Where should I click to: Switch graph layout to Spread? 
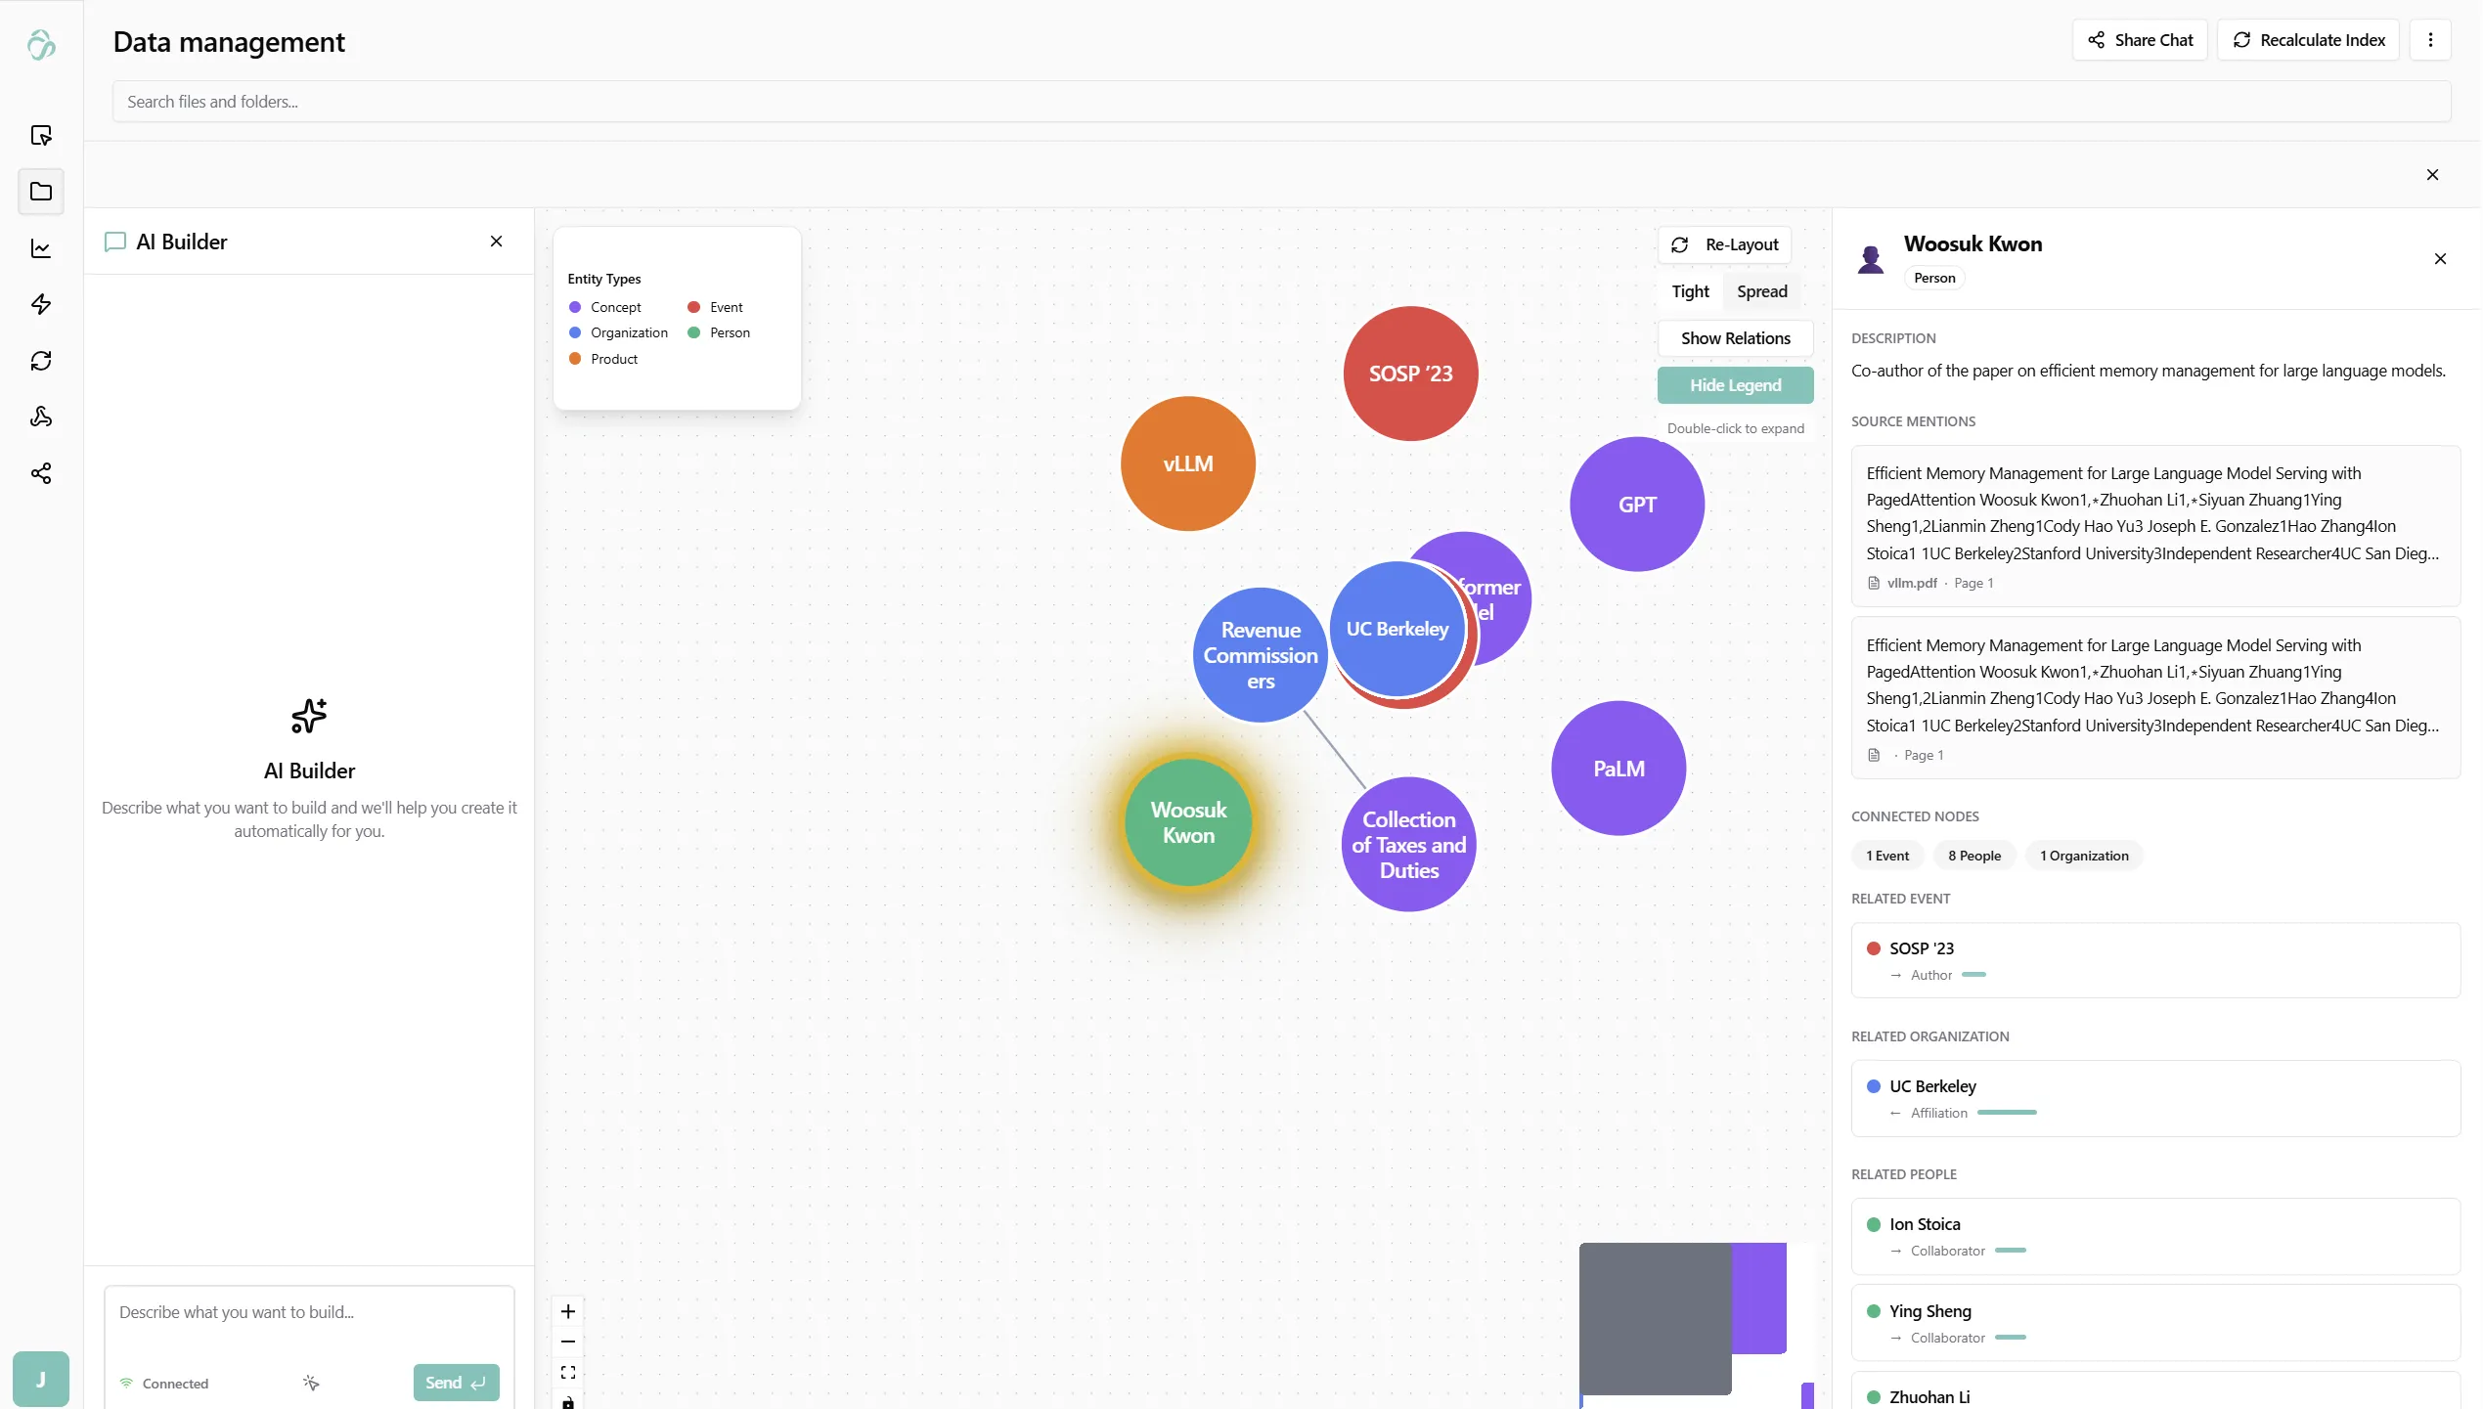pos(1761,291)
